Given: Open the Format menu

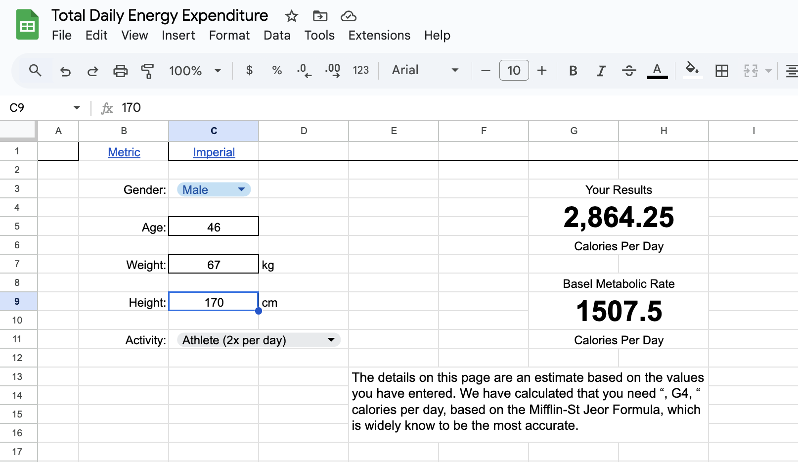Looking at the screenshot, I should coord(229,36).
